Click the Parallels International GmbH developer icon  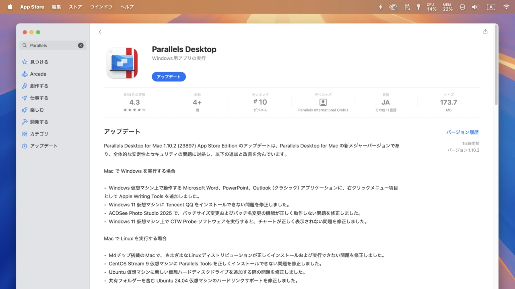click(x=323, y=102)
